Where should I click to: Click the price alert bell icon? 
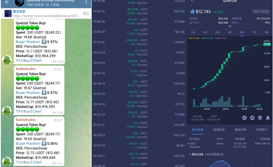(268, 118)
